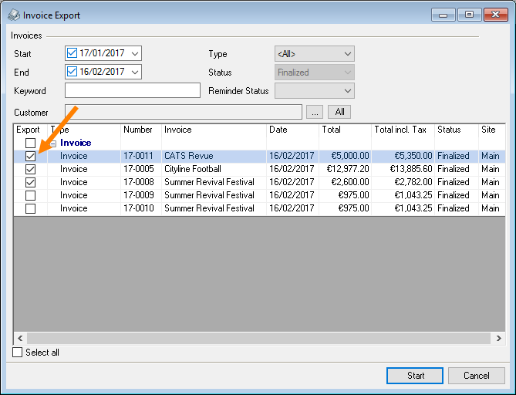Click the Invoice Export title bar icon
The image size is (516, 395).
(x=13, y=15)
